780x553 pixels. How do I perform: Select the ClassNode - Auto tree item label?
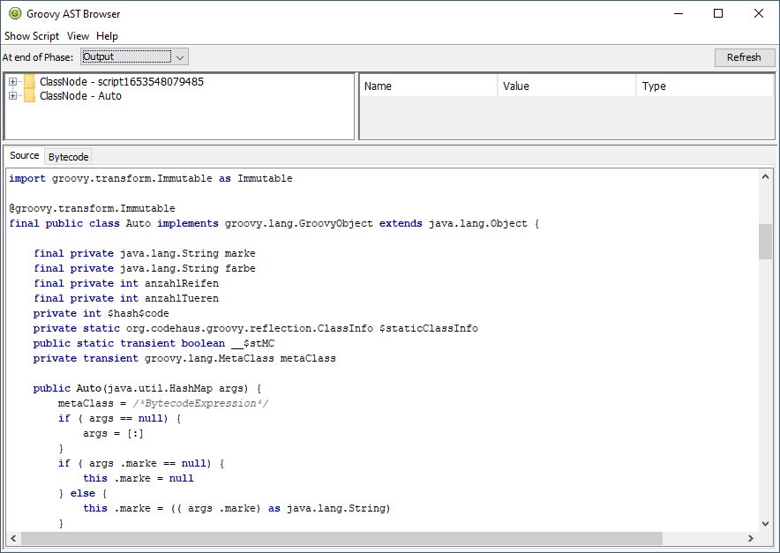pyautogui.click(x=80, y=96)
